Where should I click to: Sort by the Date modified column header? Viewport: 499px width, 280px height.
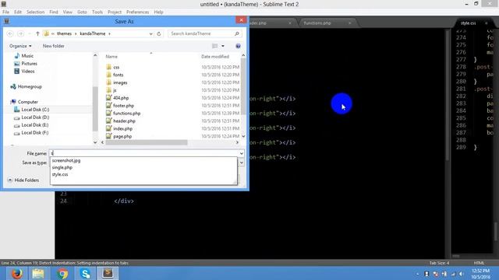[215, 57]
